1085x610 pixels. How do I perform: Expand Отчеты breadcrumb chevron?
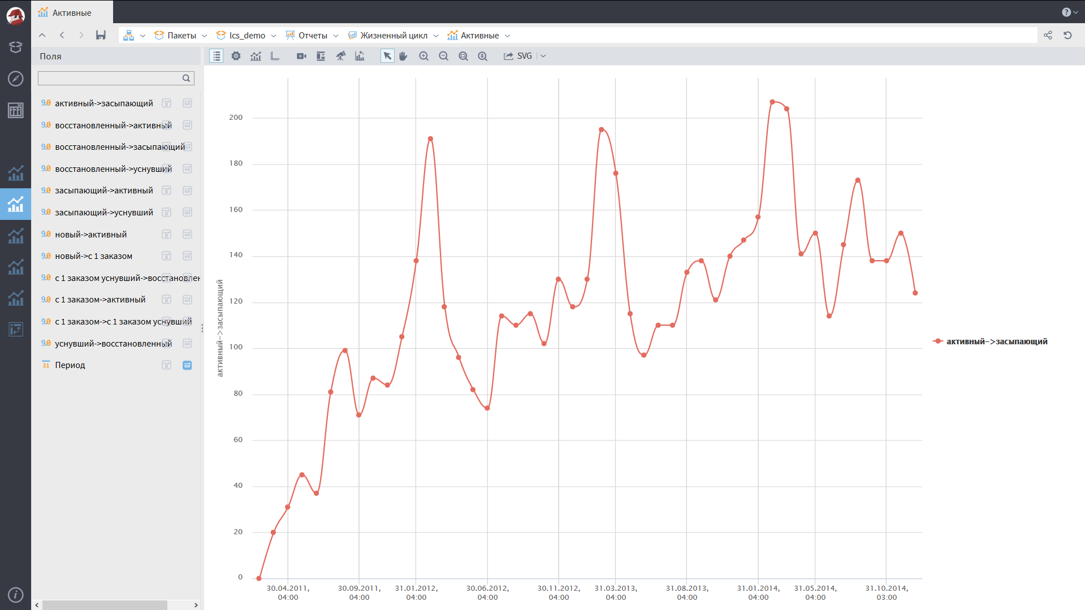point(336,36)
